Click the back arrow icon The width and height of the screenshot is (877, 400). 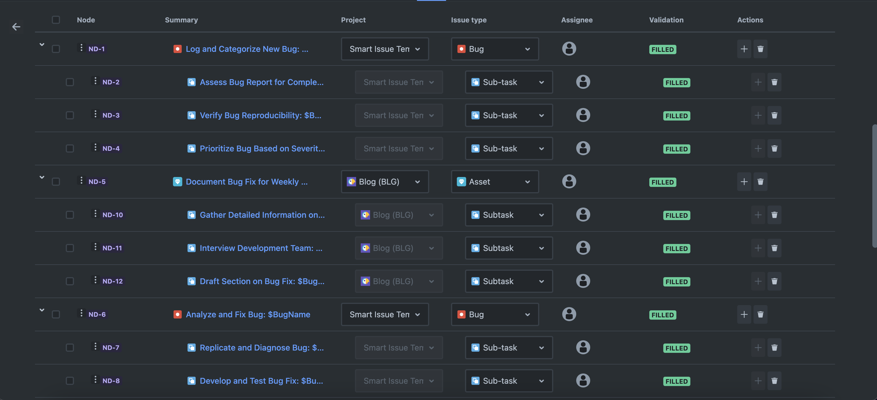point(16,26)
